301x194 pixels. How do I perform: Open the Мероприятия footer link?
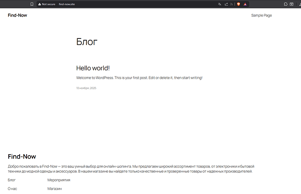pyautogui.click(x=58, y=180)
